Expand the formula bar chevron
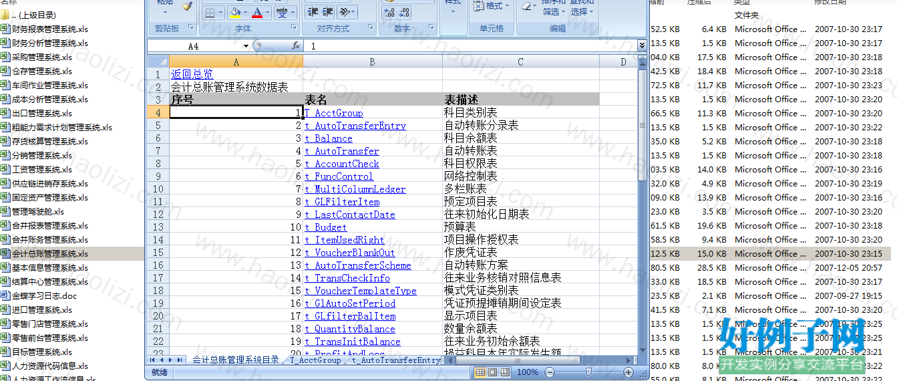 [x=642, y=45]
